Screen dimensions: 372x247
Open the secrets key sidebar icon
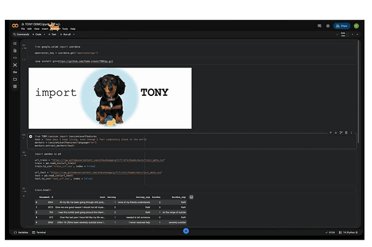tap(15, 72)
